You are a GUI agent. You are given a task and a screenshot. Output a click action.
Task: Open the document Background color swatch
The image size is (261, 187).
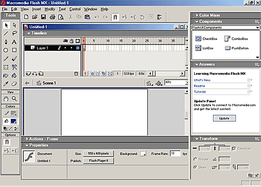[x=143, y=153]
